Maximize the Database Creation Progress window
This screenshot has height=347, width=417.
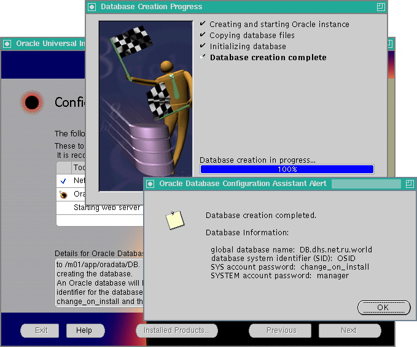[x=381, y=7]
